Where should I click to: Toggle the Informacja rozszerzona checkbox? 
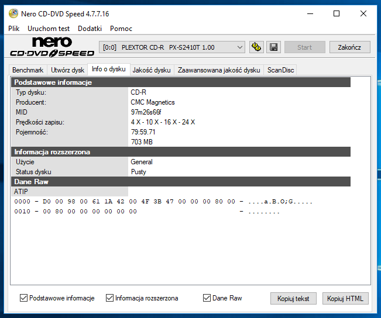point(109,298)
